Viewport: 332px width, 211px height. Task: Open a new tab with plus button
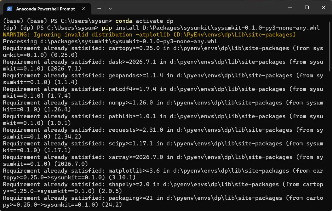(x=99, y=9)
